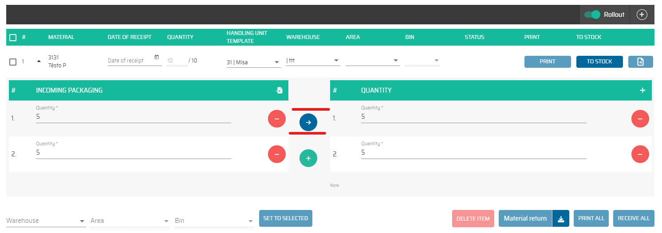The image size is (662, 233).
Task: Click the blue arrow transfer button
Action: tap(308, 122)
